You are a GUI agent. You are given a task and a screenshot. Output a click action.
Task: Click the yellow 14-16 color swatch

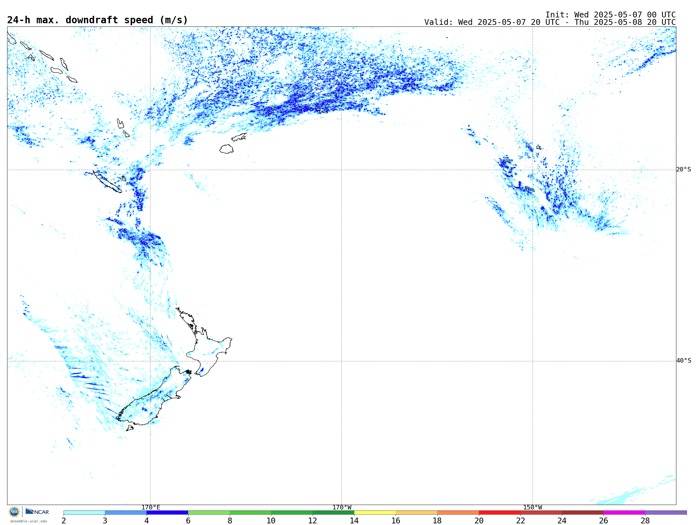(x=375, y=513)
